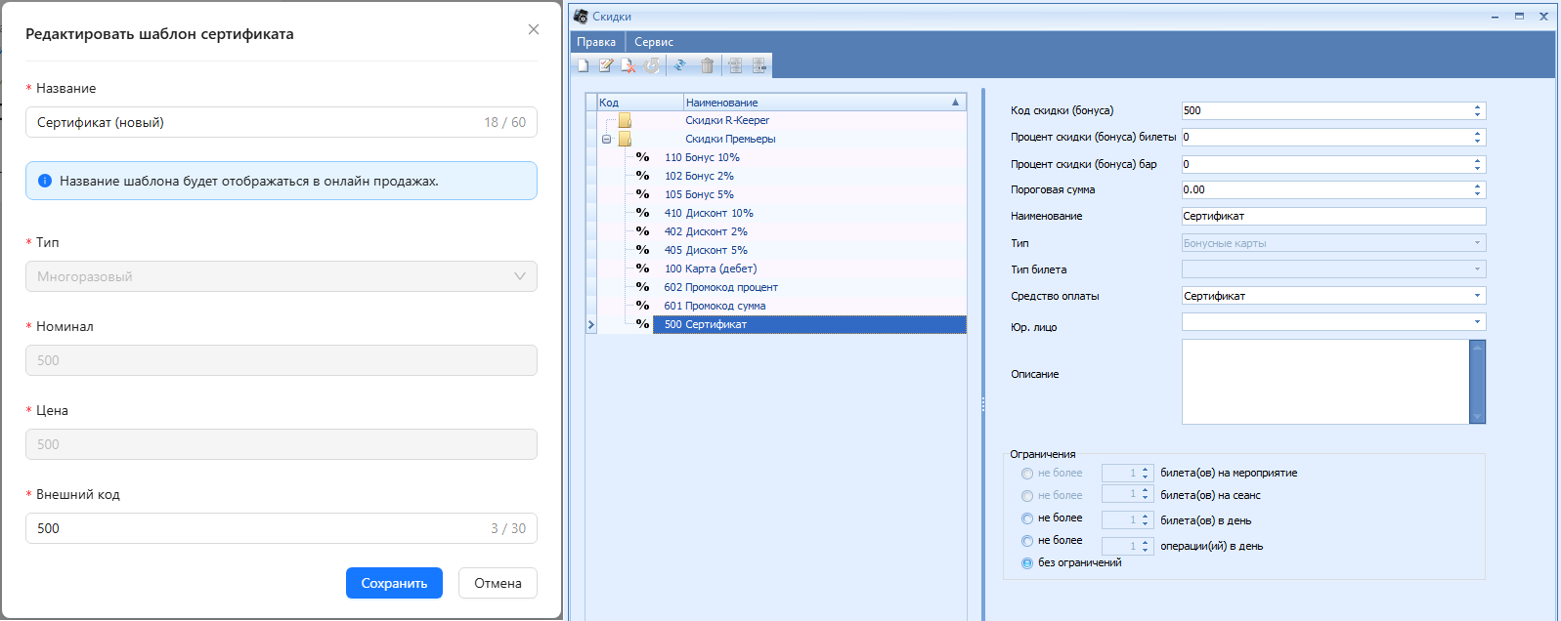Click the new discount document icon

click(584, 66)
